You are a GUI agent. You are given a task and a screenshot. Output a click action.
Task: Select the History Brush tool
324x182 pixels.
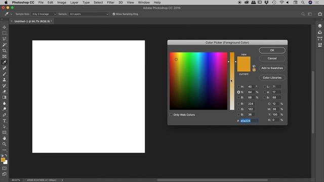click(x=5, y=85)
